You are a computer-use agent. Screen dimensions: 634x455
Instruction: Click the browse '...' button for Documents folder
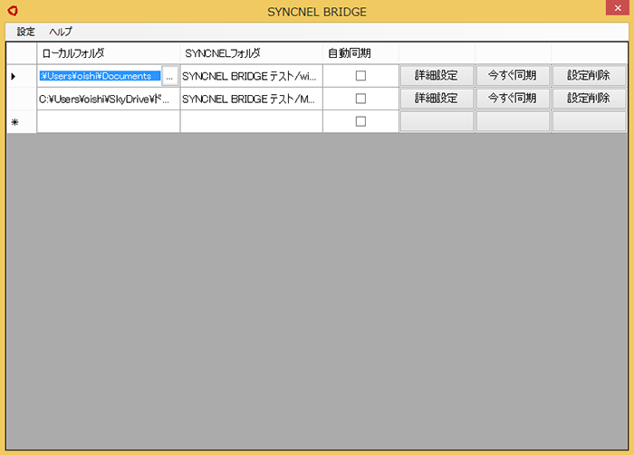[x=169, y=76]
